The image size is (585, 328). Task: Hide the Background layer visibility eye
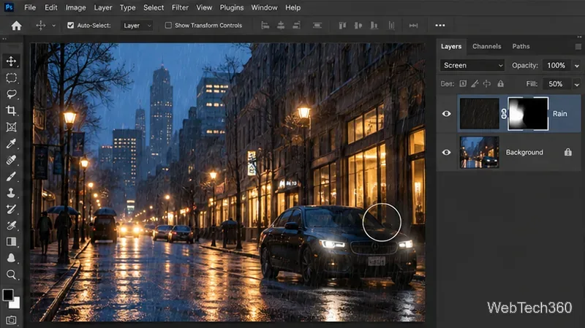pos(446,153)
